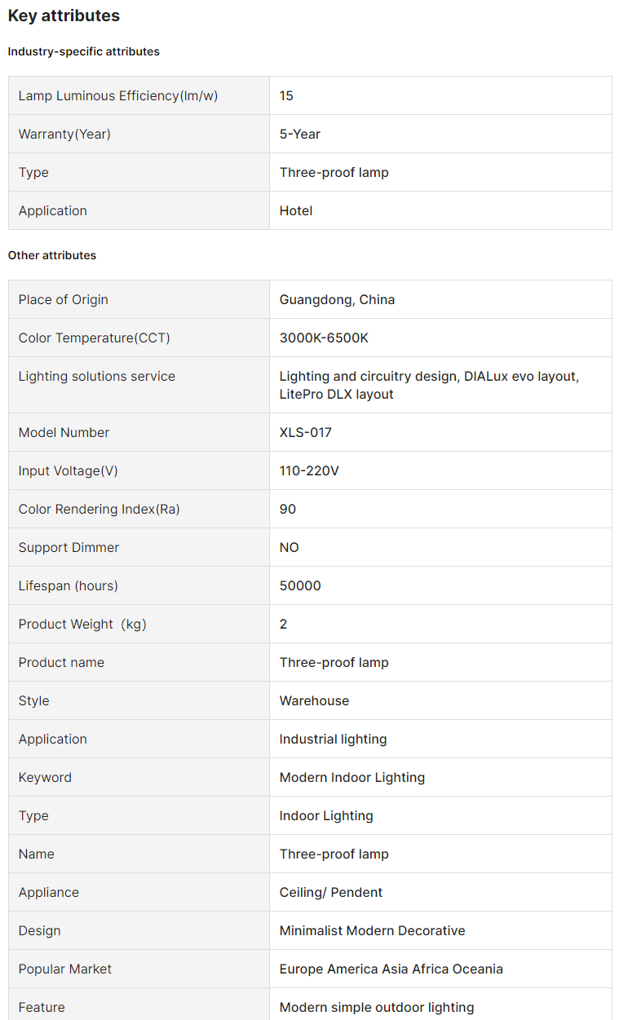Click the Key attributes heading

tap(64, 15)
